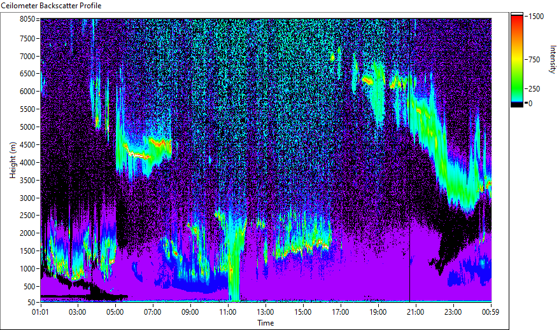Select the 2000 height axis value

(27, 233)
